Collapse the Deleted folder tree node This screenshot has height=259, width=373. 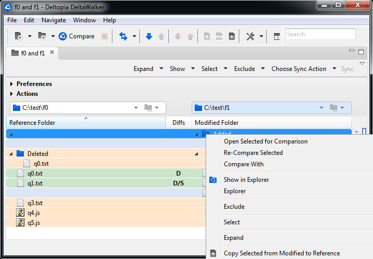[x=11, y=154]
